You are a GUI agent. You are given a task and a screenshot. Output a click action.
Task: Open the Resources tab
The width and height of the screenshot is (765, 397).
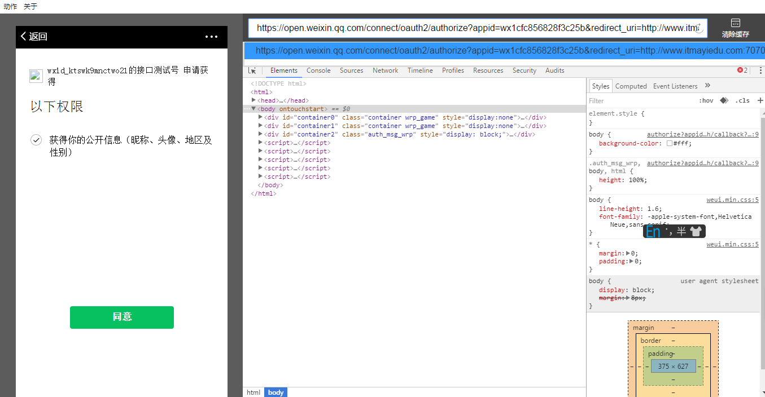(488, 70)
